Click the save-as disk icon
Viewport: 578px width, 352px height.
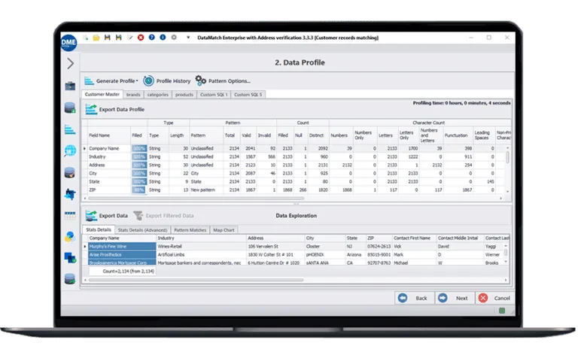[x=119, y=38]
